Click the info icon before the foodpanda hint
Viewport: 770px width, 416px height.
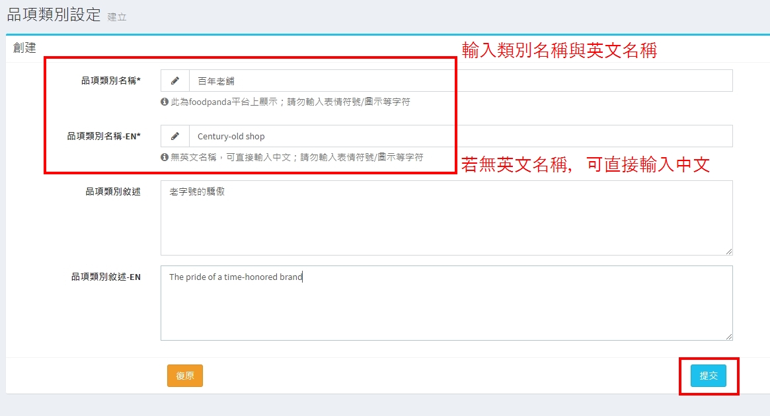point(165,102)
